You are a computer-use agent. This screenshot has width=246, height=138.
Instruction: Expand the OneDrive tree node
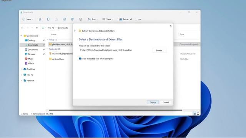coord(22,69)
